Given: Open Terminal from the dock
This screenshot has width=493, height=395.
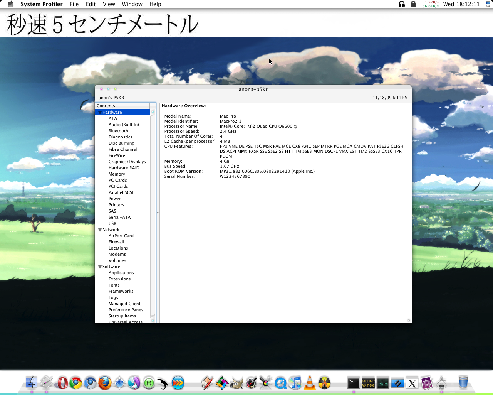Looking at the screenshot, I should (x=354, y=383).
